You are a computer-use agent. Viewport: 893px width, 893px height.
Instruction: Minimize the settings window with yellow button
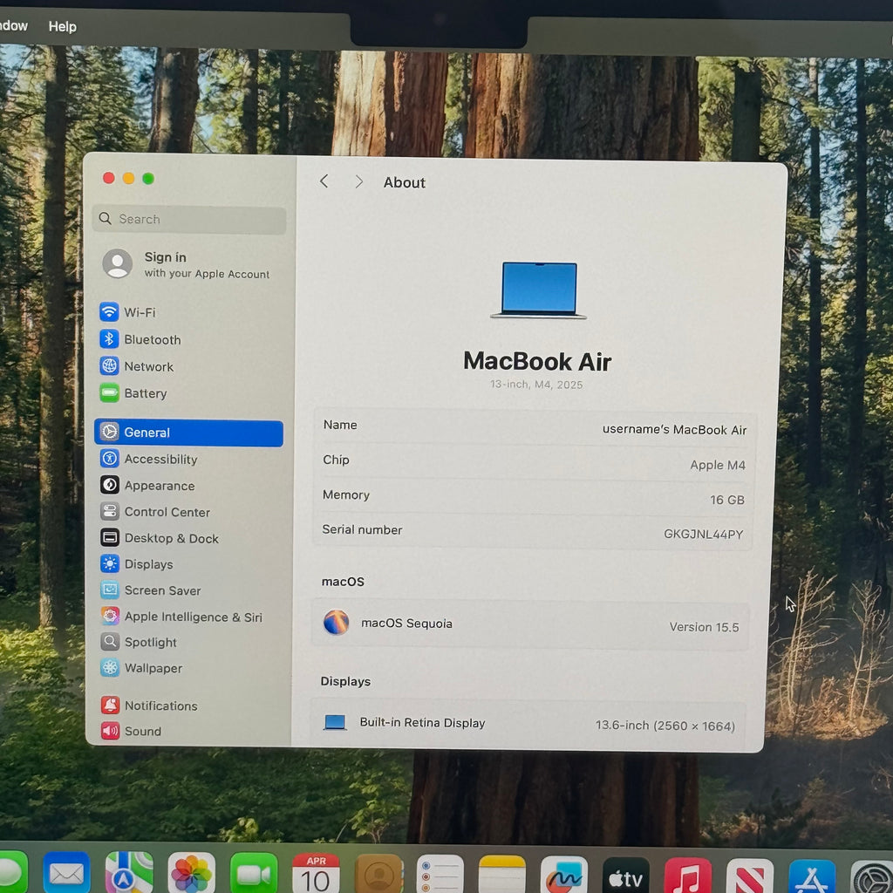pos(129,178)
